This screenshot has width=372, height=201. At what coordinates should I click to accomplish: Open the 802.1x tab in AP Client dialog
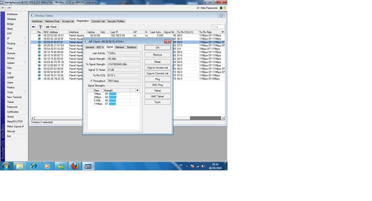100,47
